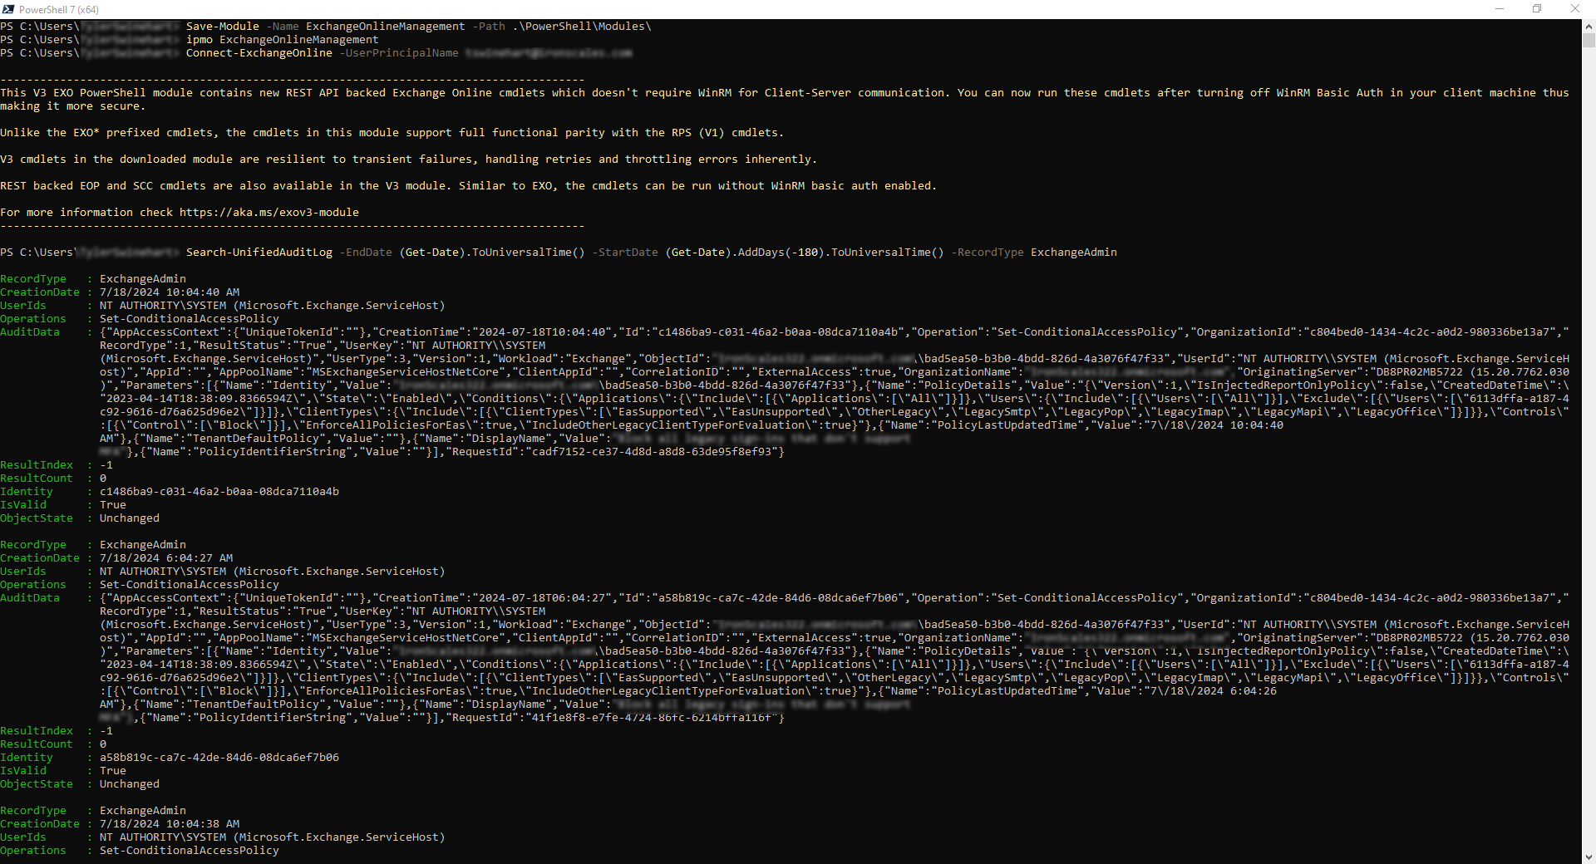The width and height of the screenshot is (1596, 864).
Task: Click the Save-Module command text
Action: (x=222, y=27)
